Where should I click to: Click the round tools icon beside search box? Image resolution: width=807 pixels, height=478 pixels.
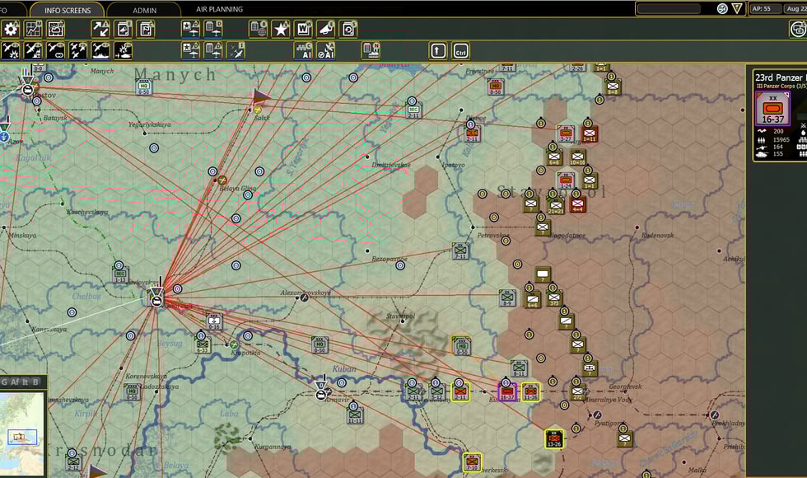click(722, 9)
